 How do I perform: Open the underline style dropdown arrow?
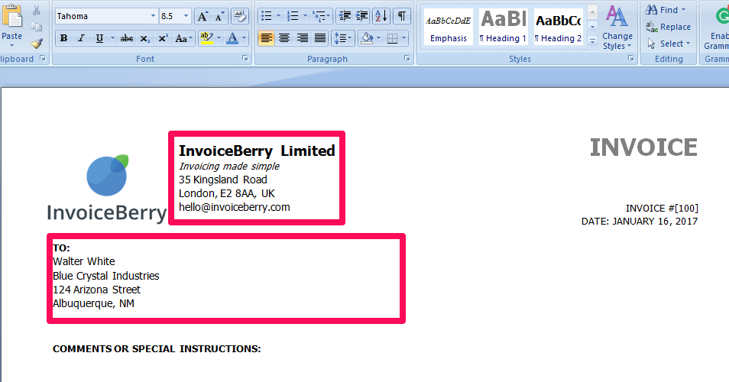(112, 38)
